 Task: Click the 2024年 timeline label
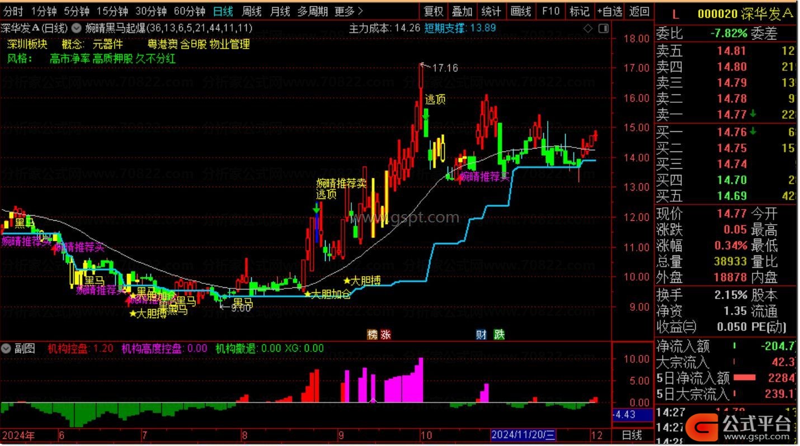18,435
